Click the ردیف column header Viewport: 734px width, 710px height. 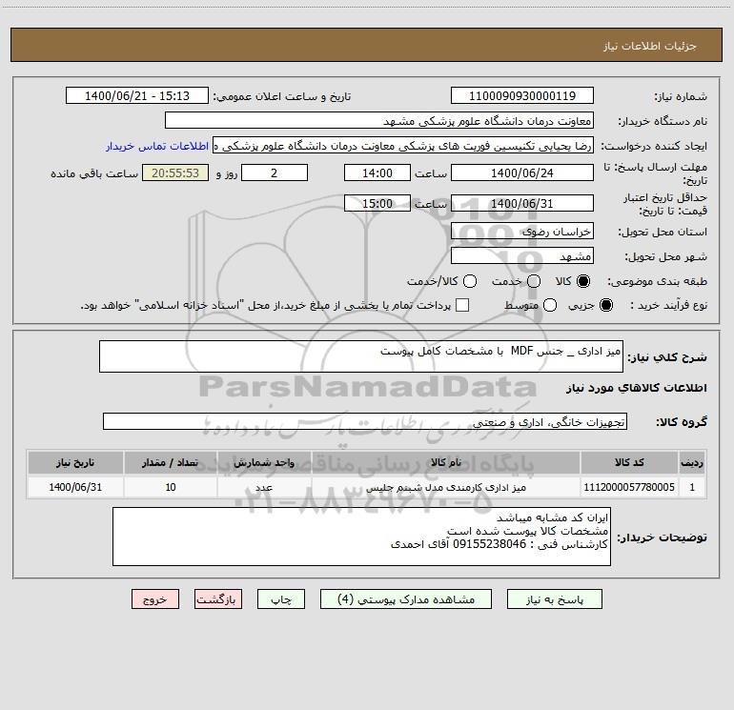[692, 462]
